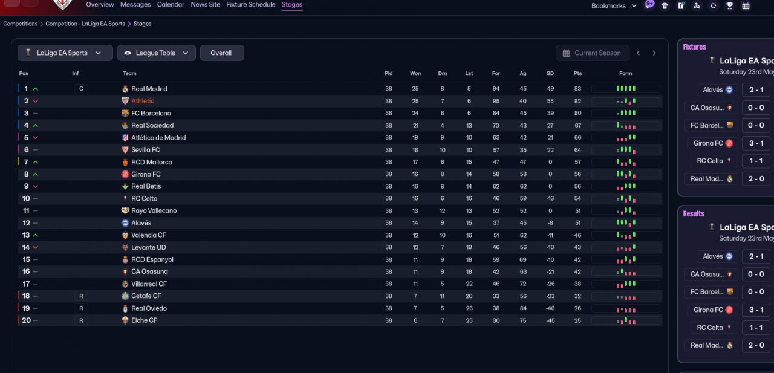Screen dimensions: 774x373
Task: Click the shirt (squad) icon in top bar
Action: point(665,5)
